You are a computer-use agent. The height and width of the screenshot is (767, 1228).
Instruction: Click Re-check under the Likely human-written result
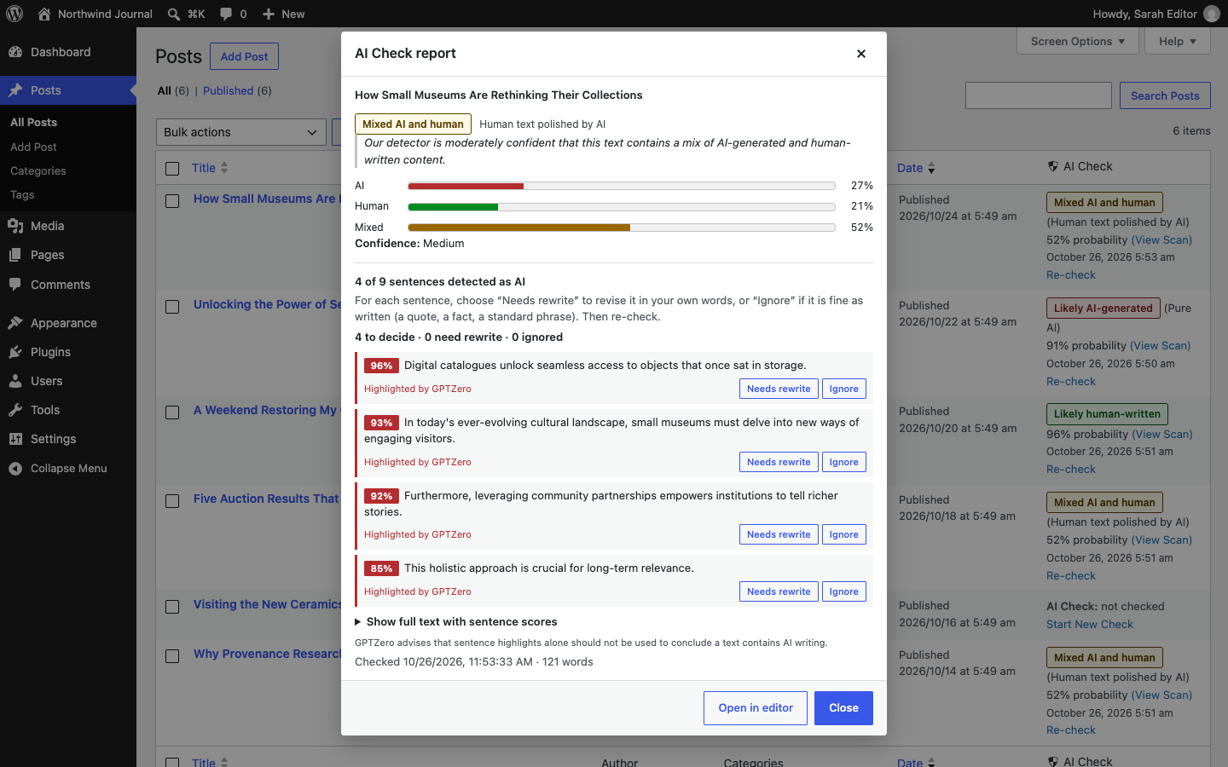[x=1071, y=470]
